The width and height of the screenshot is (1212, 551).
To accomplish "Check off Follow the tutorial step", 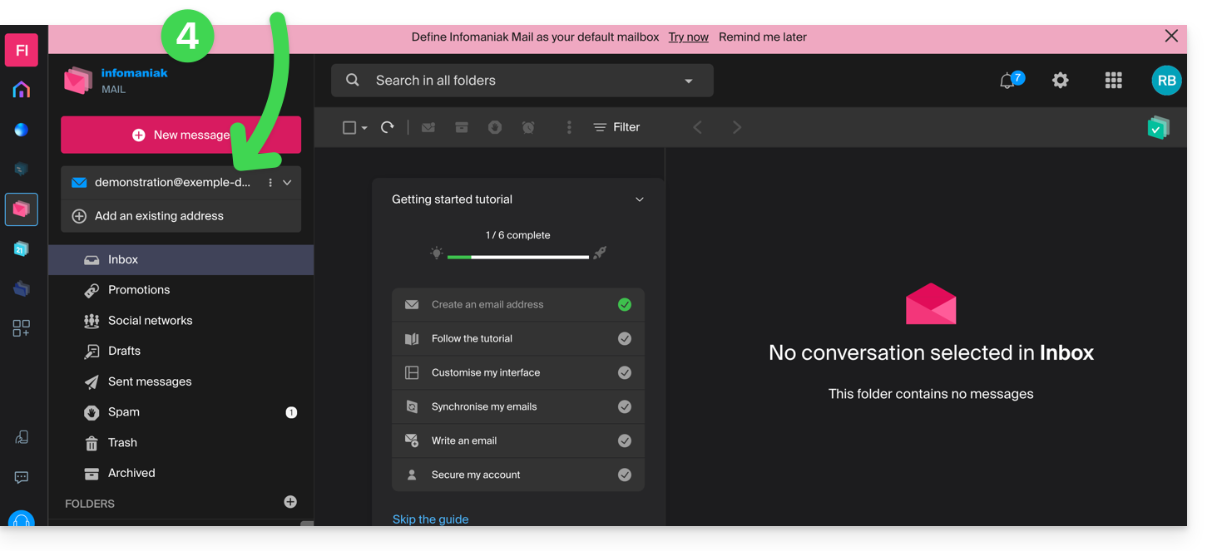I will coord(625,339).
